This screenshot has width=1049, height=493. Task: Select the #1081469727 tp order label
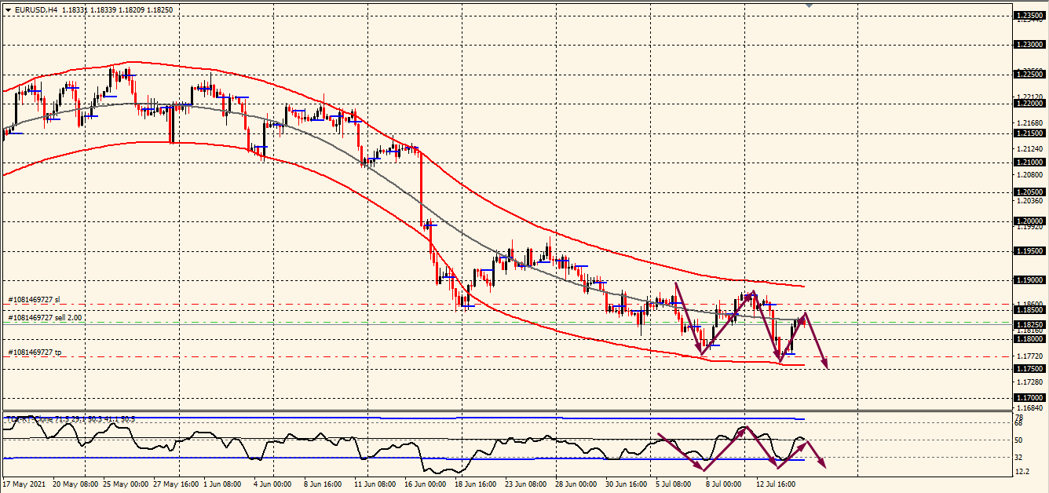coord(35,352)
